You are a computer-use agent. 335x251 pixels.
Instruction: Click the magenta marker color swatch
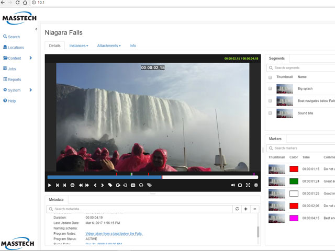[x=294, y=218]
